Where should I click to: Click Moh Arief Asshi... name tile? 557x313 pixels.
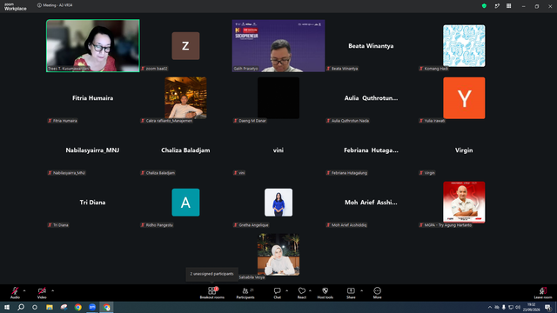click(x=371, y=203)
